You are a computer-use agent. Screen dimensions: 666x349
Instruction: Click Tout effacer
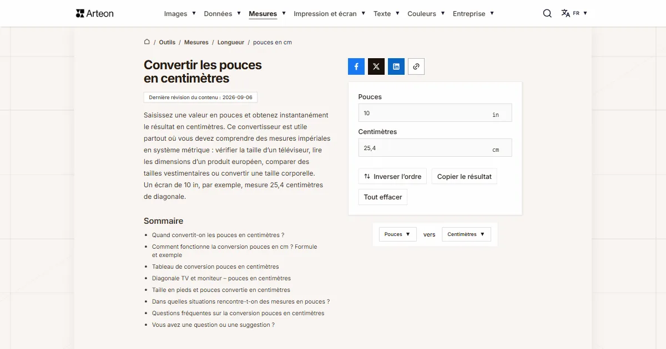click(383, 197)
